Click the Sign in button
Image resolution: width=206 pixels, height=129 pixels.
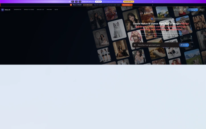tap(201, 10)
